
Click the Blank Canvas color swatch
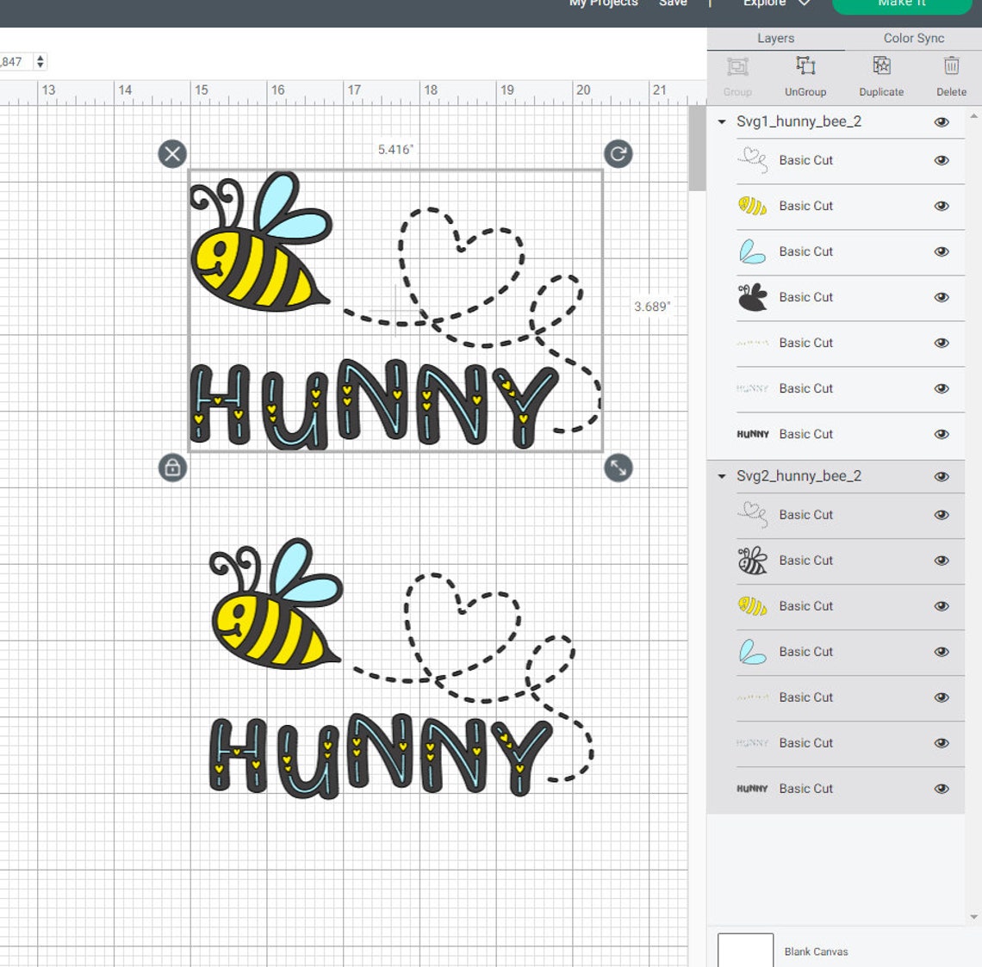click(746, 950)
